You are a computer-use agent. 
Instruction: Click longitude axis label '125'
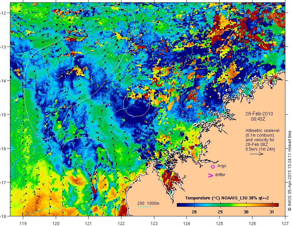[x=220, y=223]
